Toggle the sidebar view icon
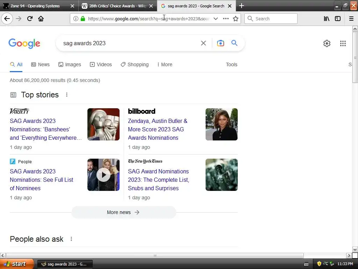The width and height of the screenshot is (358, 269). (x=338, y=19)
